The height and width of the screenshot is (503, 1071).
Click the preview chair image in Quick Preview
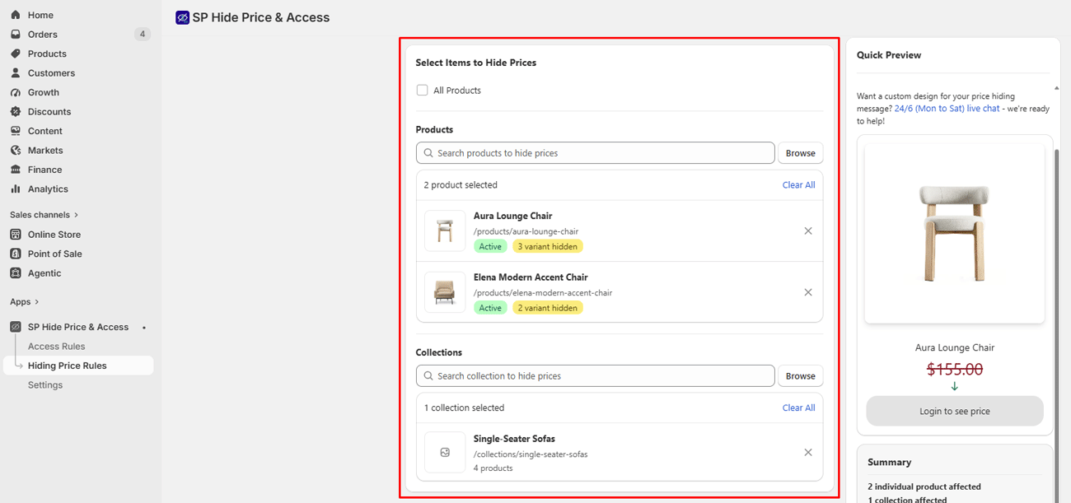[x=955, y=233]
